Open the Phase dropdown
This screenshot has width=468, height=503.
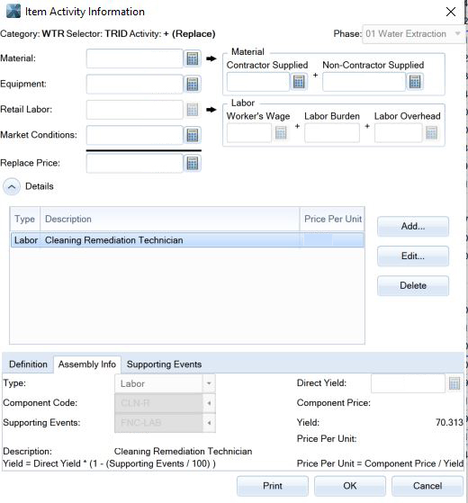[413, 34]
